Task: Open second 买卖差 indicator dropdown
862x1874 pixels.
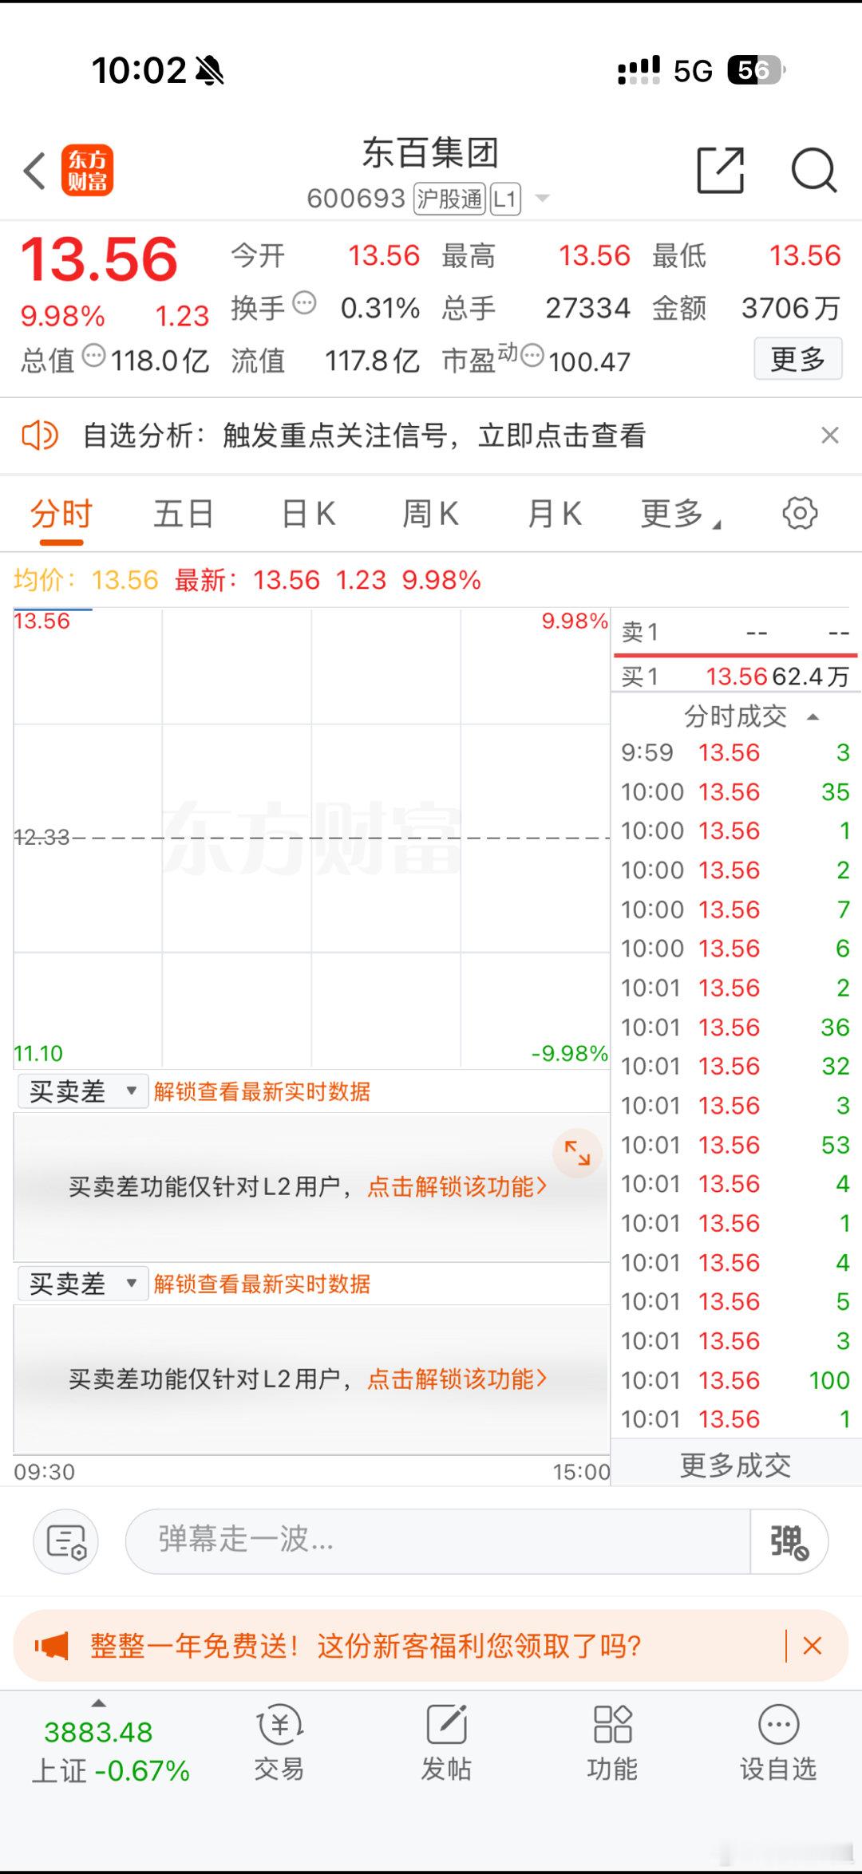Action: pyautogui.click(x=83, y=1283)
